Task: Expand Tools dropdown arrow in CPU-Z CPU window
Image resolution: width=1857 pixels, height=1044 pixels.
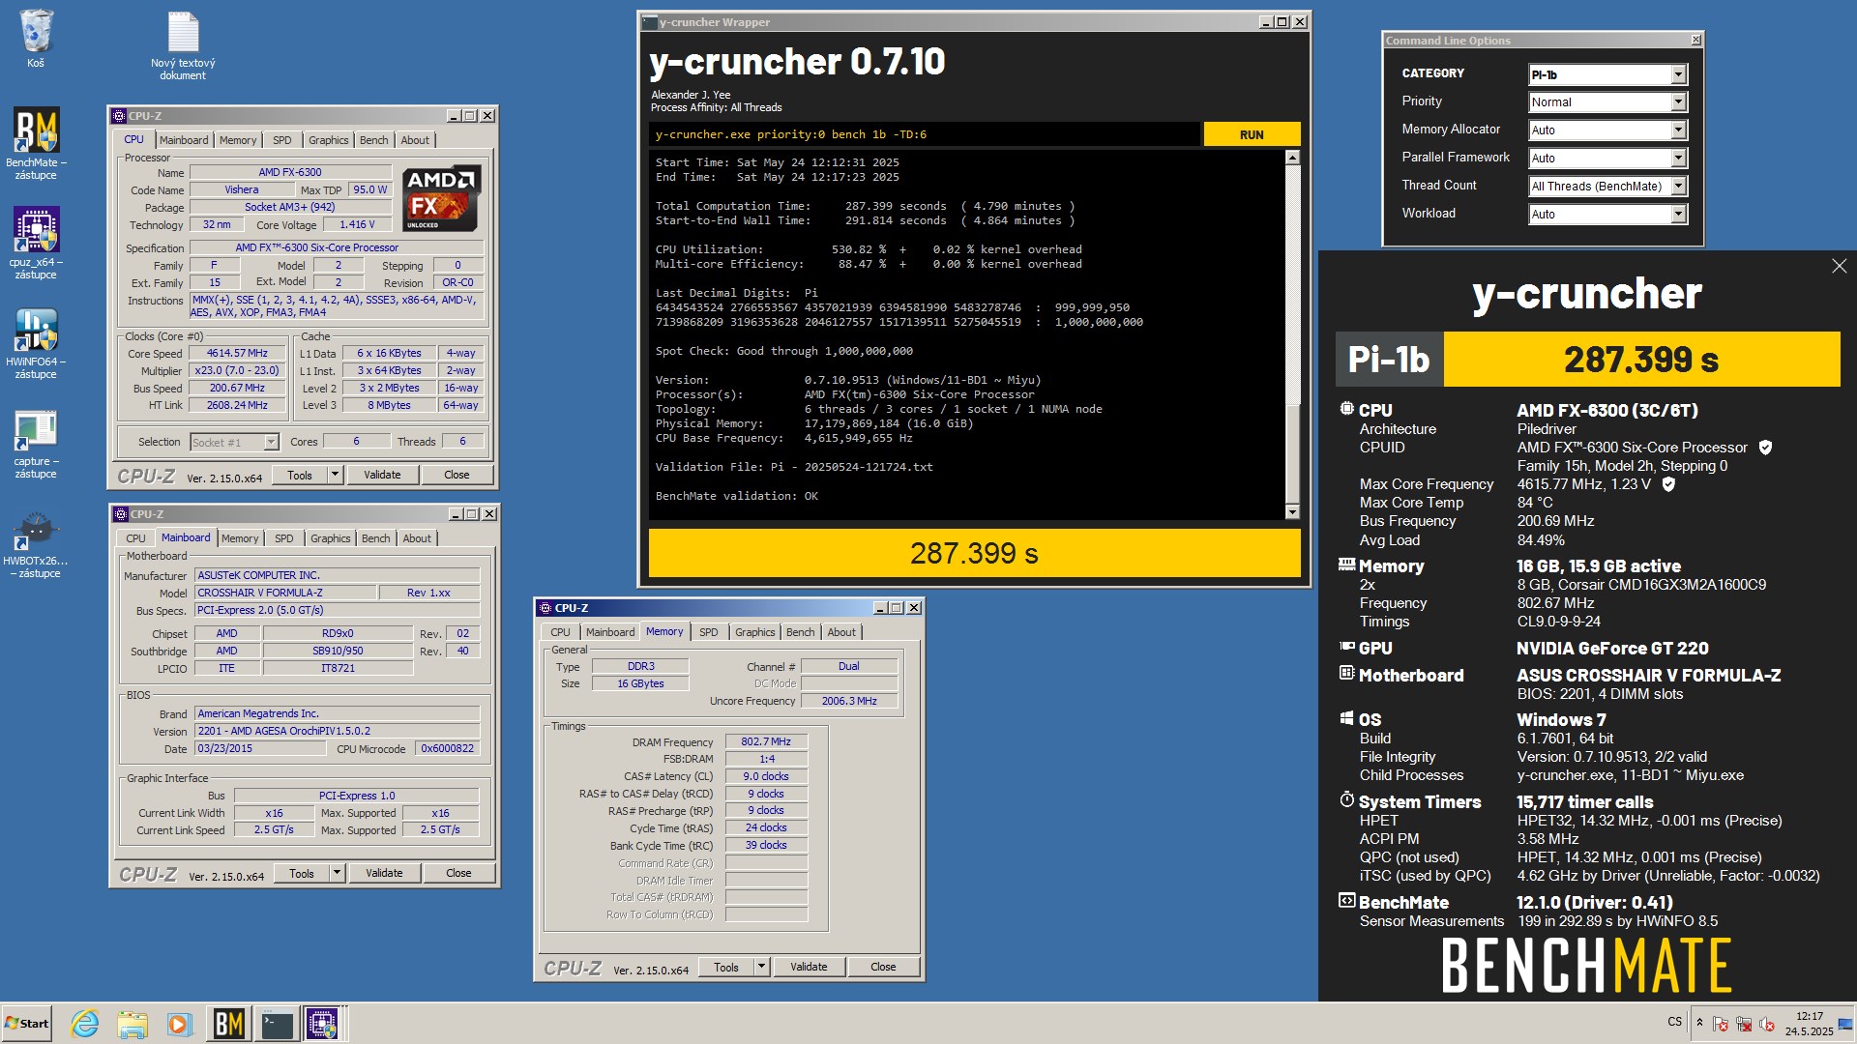Action: [335, 475]
